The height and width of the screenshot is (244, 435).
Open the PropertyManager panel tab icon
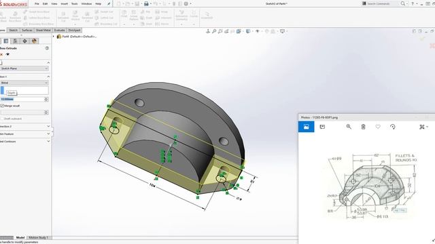click(6, 41)
